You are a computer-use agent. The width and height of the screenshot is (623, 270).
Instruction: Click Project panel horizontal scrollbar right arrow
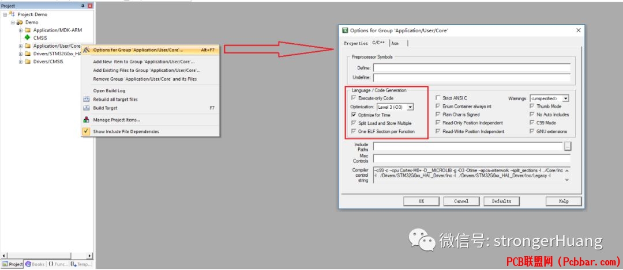(89, 256)
